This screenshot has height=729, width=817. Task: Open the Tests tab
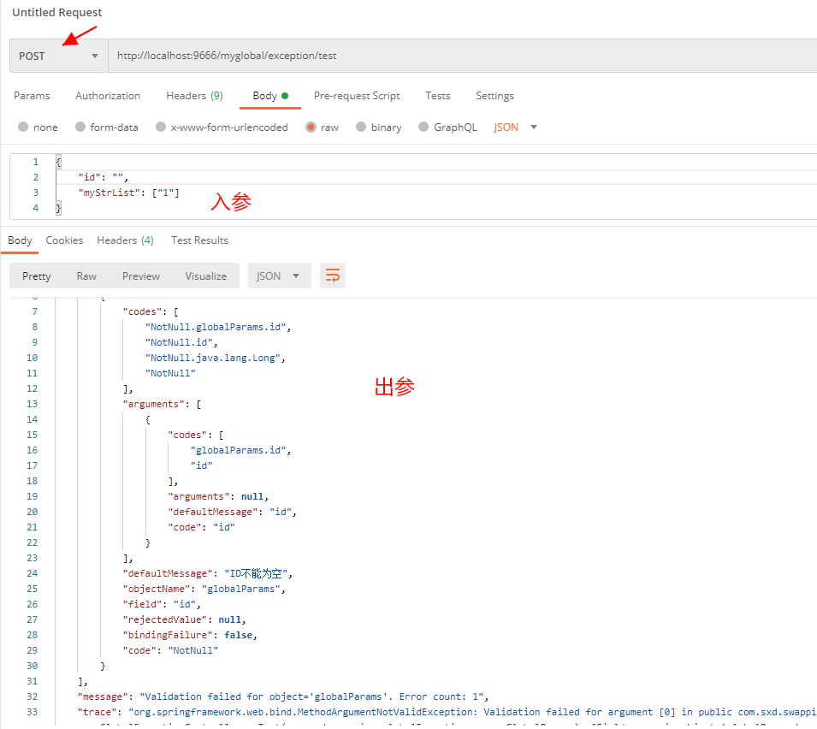[438, 96]
